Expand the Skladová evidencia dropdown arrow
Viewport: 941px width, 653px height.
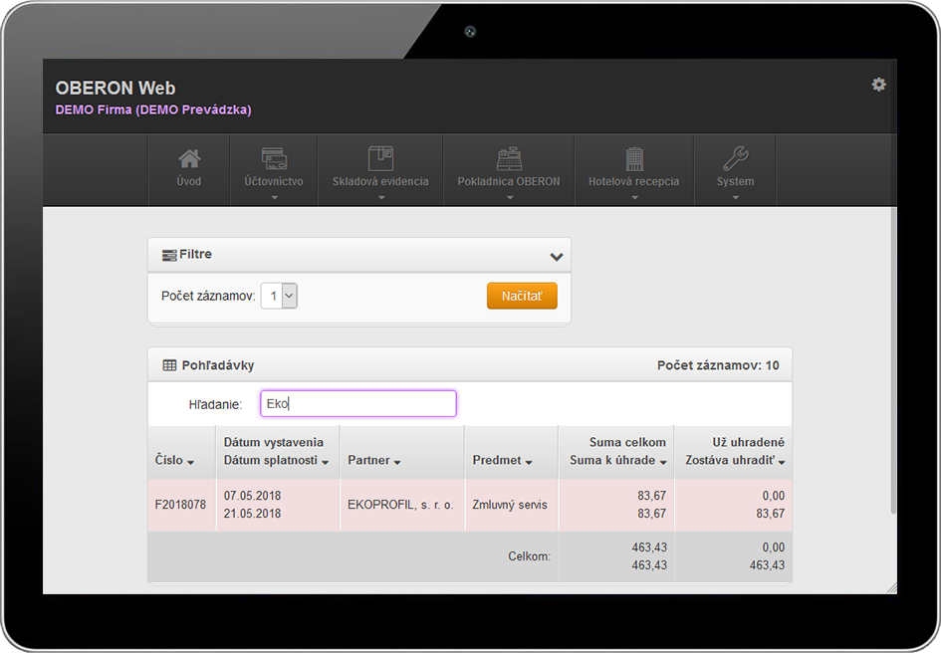(381, 197)
